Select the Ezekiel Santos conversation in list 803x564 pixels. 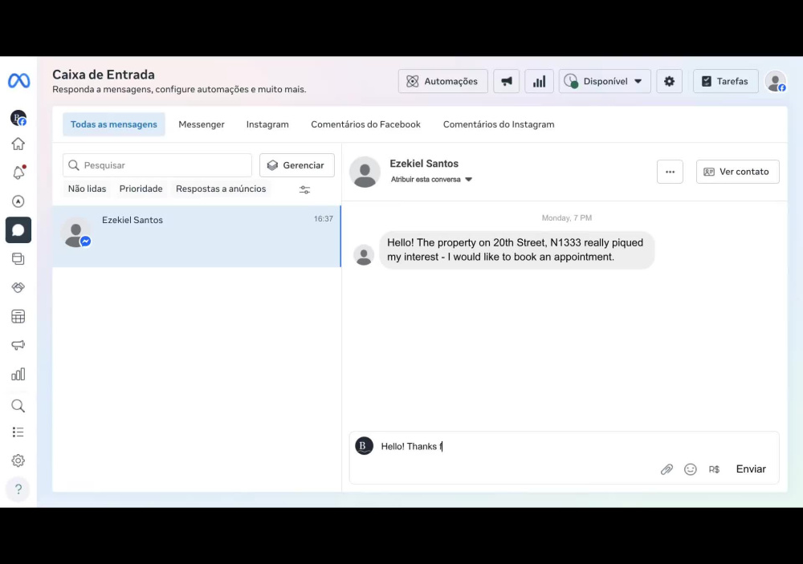[x=197, y=237]
